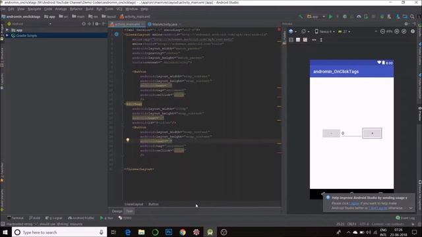
Task: Sync project with Gradle files icon
Action: click(x=382, y=16)
